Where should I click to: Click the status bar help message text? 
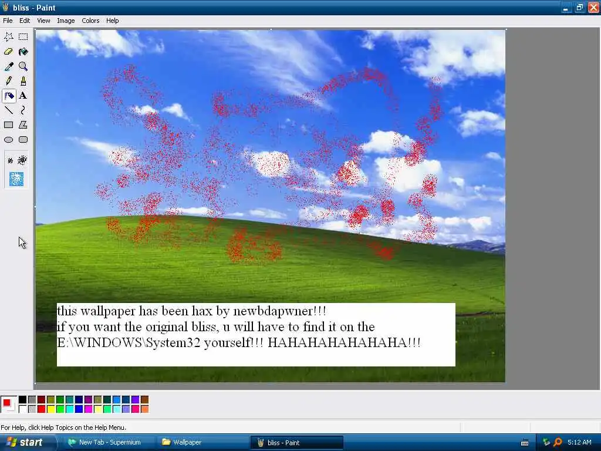click(x=63, y=428)
